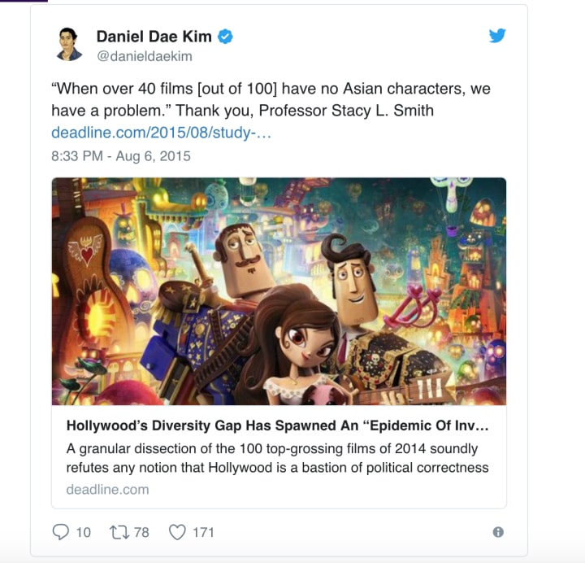Click the reply speech bubble icon
This screenshot has width=585, height=563.
coord(60,532)
